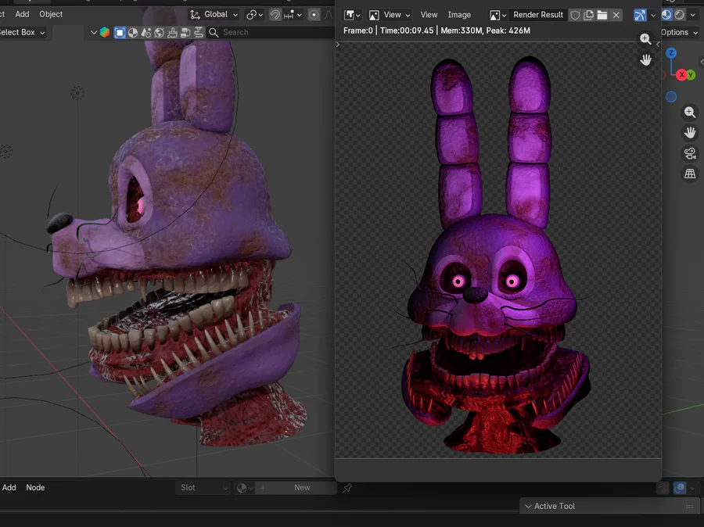
Task: Click the proportional editing falloff curve icon
Action: point(329,15)
